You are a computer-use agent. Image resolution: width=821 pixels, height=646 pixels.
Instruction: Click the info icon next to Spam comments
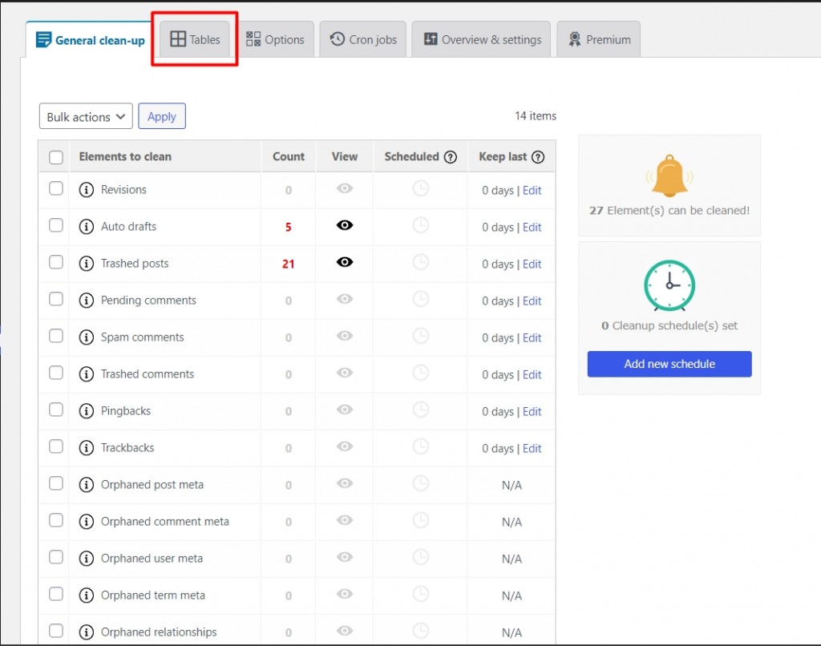click(x=87, y=337)
